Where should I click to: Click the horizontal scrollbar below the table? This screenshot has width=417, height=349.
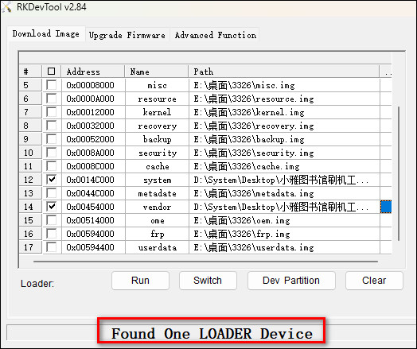[205, 262]
